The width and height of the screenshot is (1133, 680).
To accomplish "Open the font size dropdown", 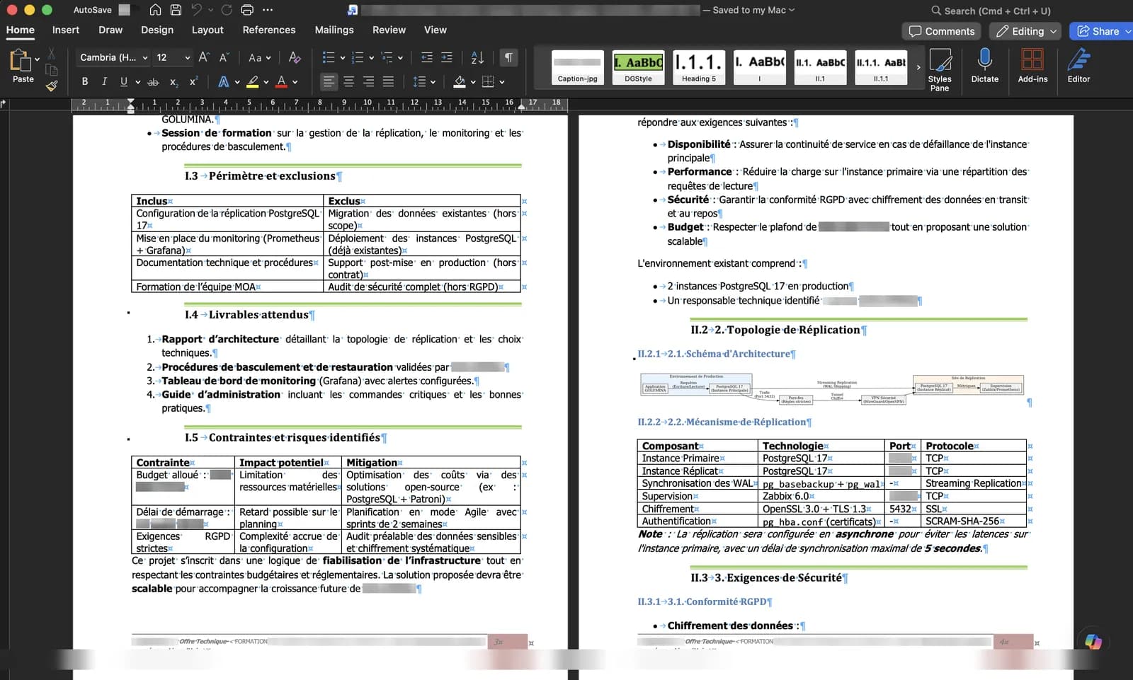I will 187,57.
